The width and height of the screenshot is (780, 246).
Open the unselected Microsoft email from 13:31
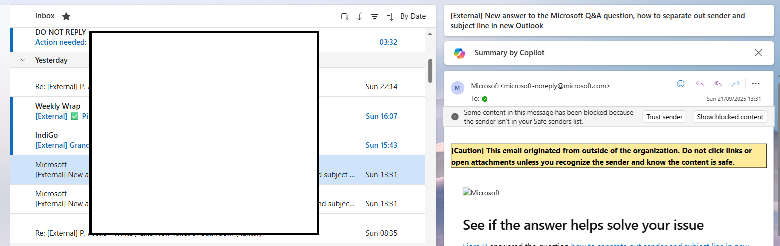[218, 199]
